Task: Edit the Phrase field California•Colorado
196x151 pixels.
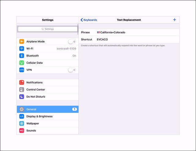Action: coord(129,32)
